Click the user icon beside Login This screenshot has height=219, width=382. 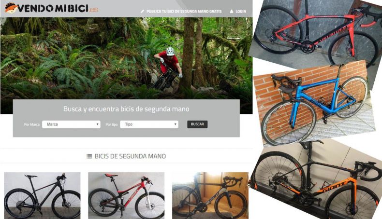coord(232,11)
